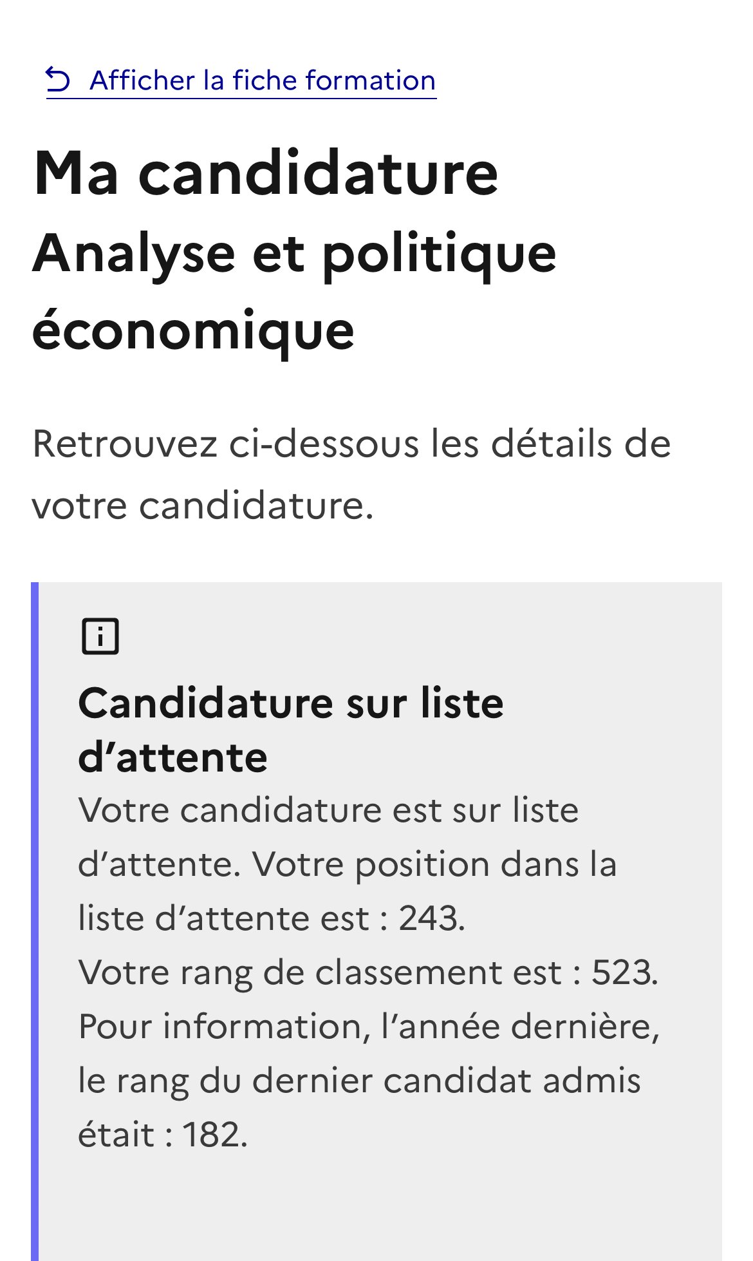Click the ranking number 523
Viewport: 753px width, 1261px height.
tap(623, 972)
